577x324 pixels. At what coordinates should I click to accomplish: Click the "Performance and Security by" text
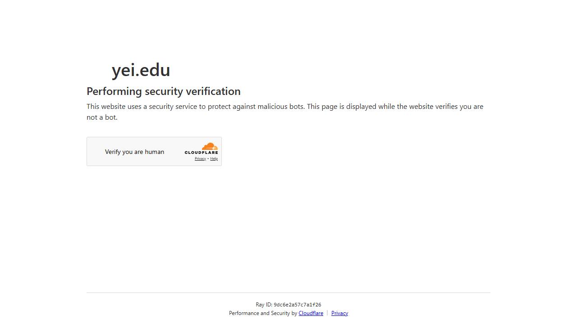263,313
